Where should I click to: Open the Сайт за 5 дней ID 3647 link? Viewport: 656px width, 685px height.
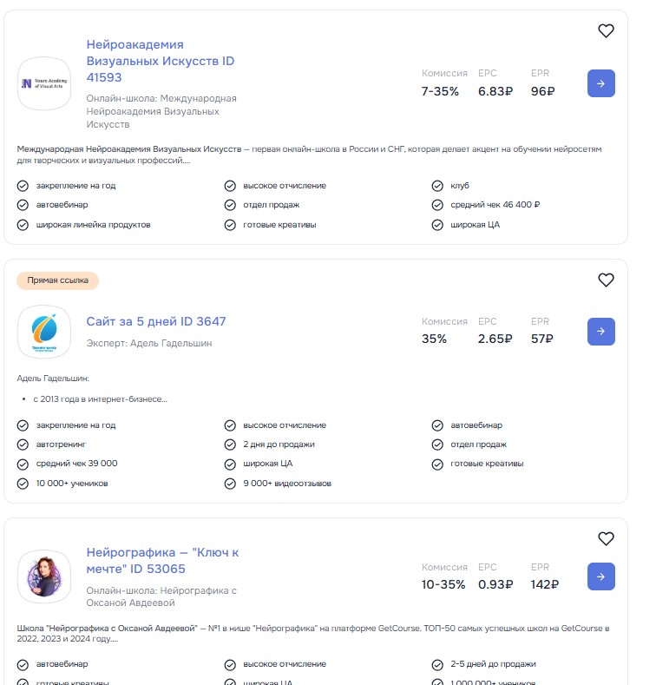pos(155,321)
